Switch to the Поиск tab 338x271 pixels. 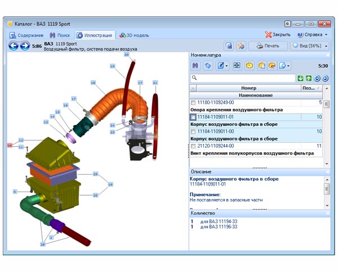pyautogui.click(x=60, y=35)
